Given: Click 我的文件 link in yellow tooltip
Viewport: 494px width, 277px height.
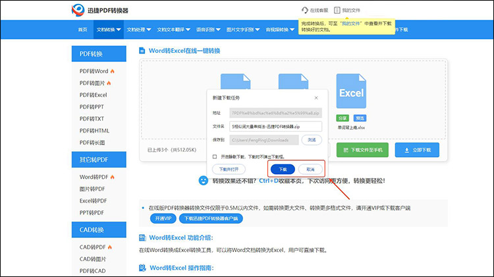Looking at the screenshot, I should (350, 23).
